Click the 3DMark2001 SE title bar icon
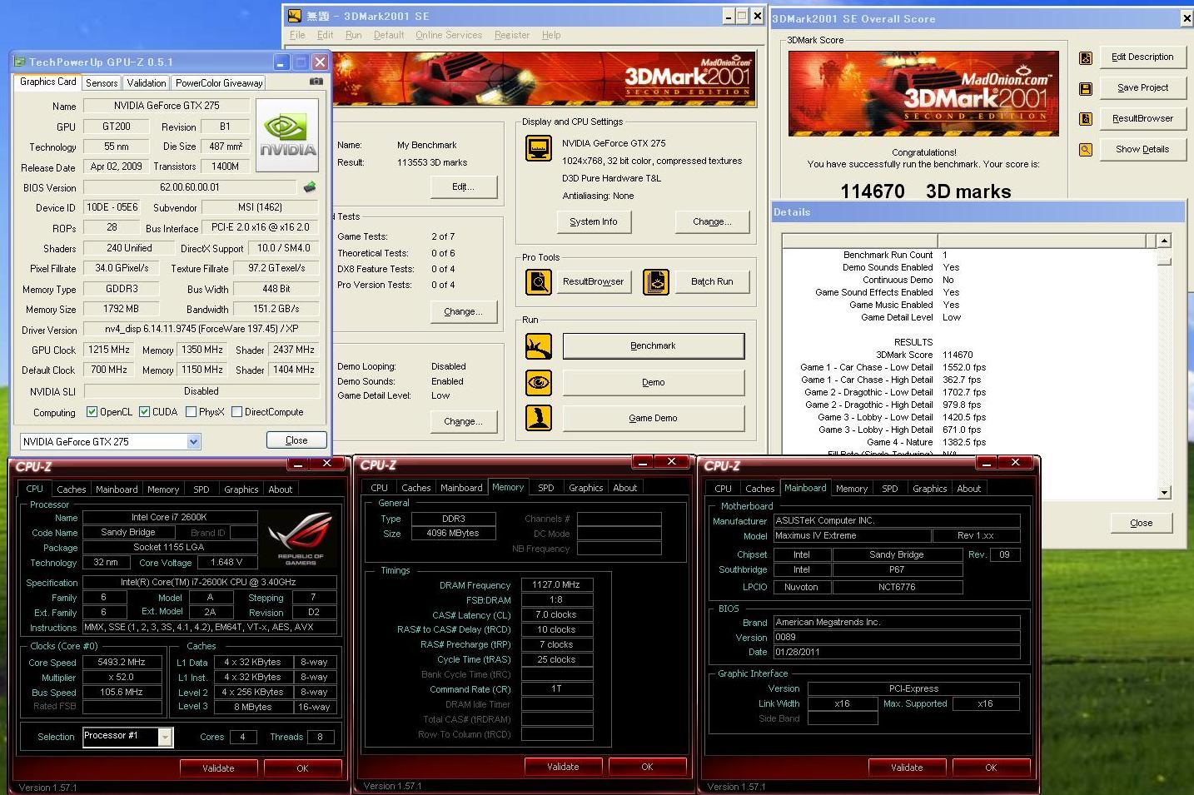 pyautogui.click(x=294, y=16)
